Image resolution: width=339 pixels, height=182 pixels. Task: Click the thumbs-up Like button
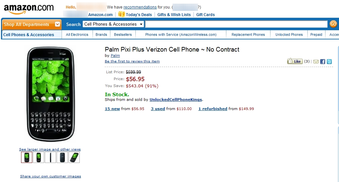(x=295, y=61)
